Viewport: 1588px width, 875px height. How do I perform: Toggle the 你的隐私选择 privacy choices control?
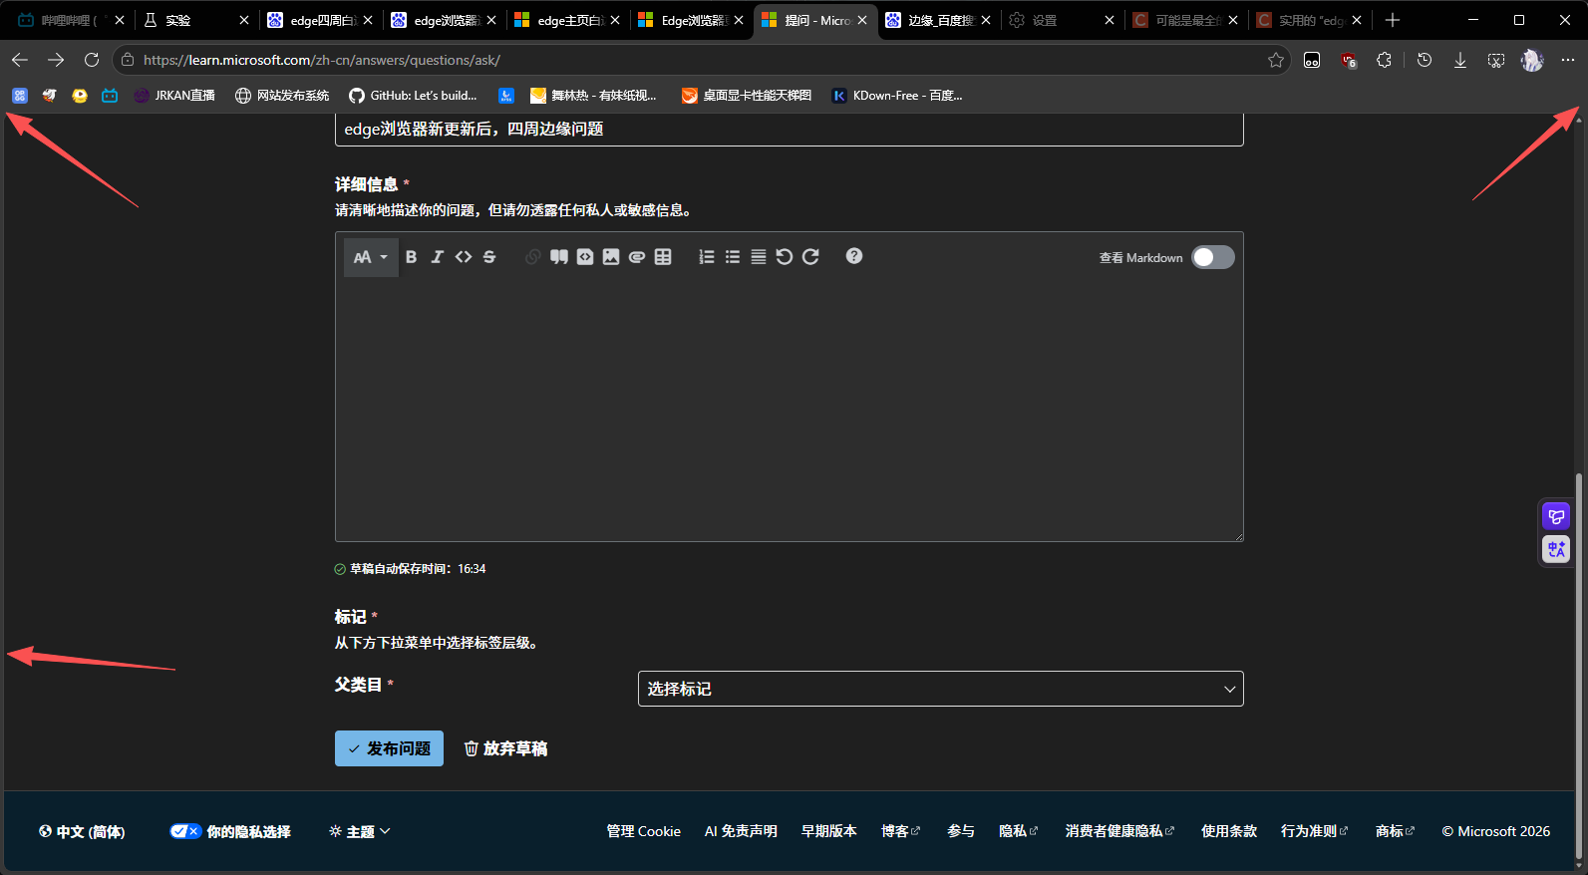[230, 831]
